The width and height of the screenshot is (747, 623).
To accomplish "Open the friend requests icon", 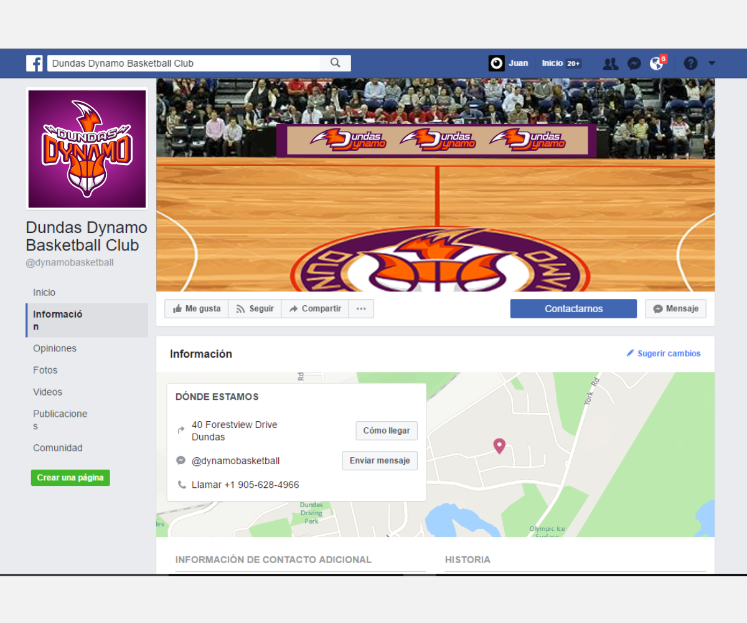I will [611, 64].
